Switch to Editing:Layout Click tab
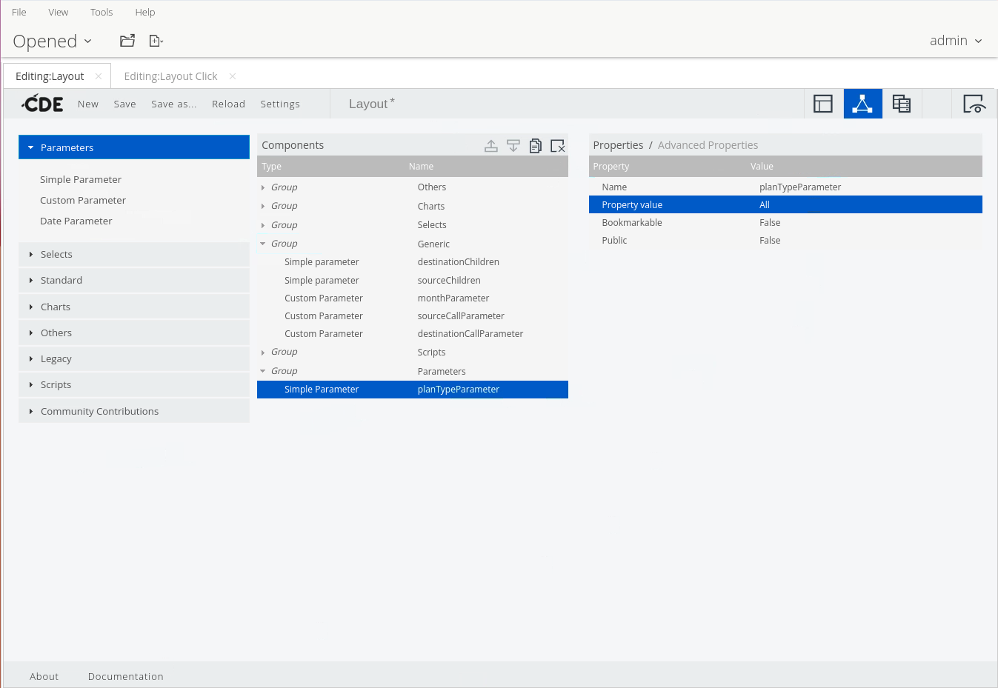 tap(170, 76)
